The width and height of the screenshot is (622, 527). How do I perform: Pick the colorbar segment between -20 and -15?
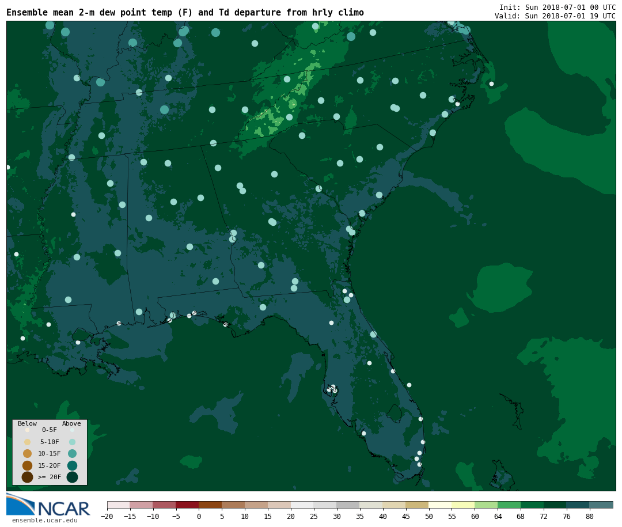click(118, 505)
